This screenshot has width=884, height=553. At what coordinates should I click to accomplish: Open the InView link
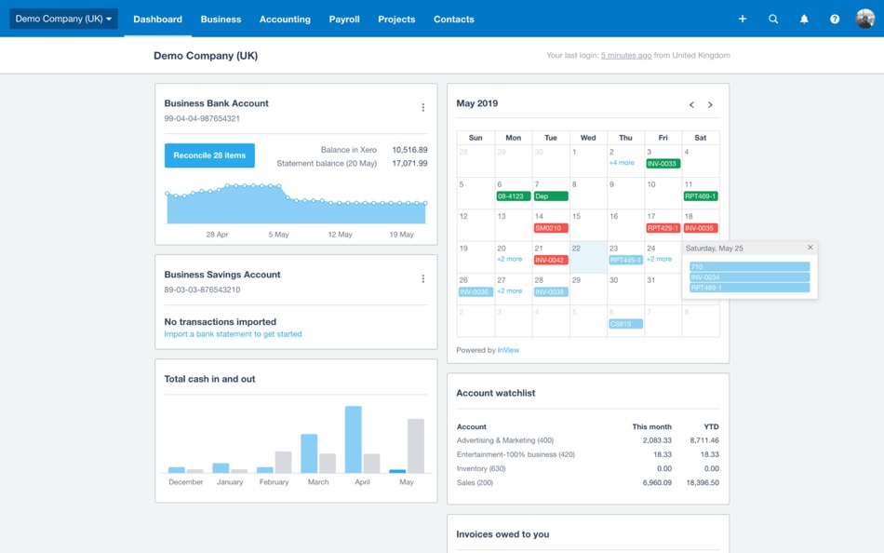tap(508, 350)
